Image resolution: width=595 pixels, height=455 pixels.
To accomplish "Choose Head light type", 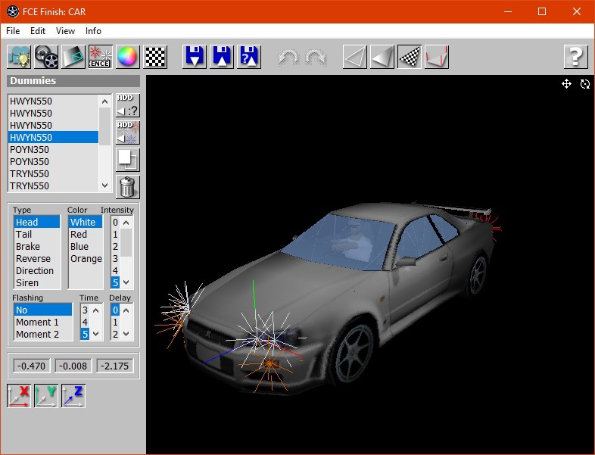I will [37, 223].
